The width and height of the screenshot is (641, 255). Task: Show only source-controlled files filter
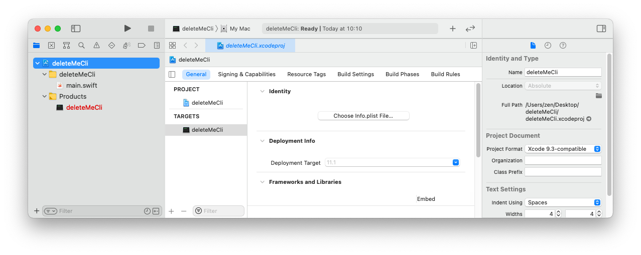tap(156, 211)
